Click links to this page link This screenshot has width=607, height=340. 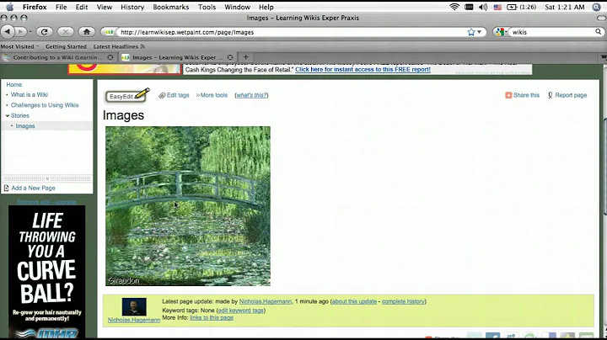click(212, 317)
